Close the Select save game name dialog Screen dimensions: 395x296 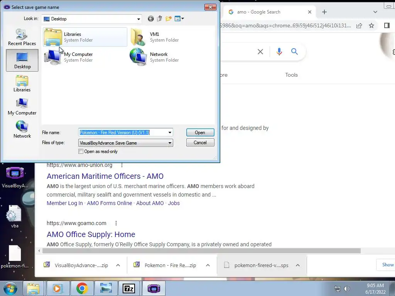pyautogui.click(x=210, y=7)
